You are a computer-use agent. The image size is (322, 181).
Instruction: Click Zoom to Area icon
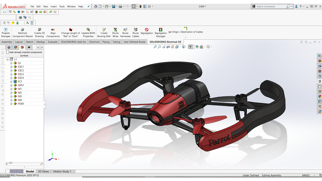pyautogui.click(x=159, y=47)
